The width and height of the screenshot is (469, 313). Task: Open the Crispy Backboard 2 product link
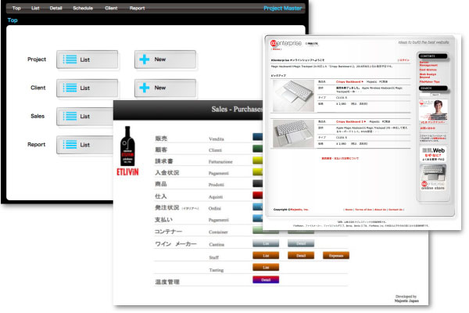[351, 121]
